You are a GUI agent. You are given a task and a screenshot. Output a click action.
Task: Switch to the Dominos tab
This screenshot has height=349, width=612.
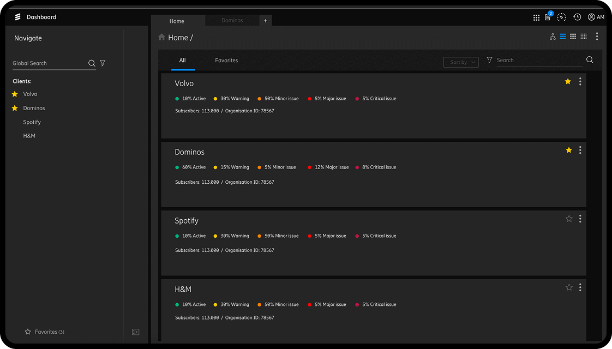point(231,20)
